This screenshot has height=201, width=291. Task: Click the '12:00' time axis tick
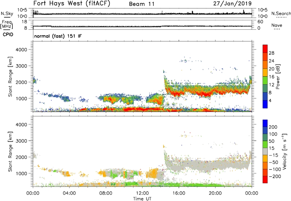[142, 193]
